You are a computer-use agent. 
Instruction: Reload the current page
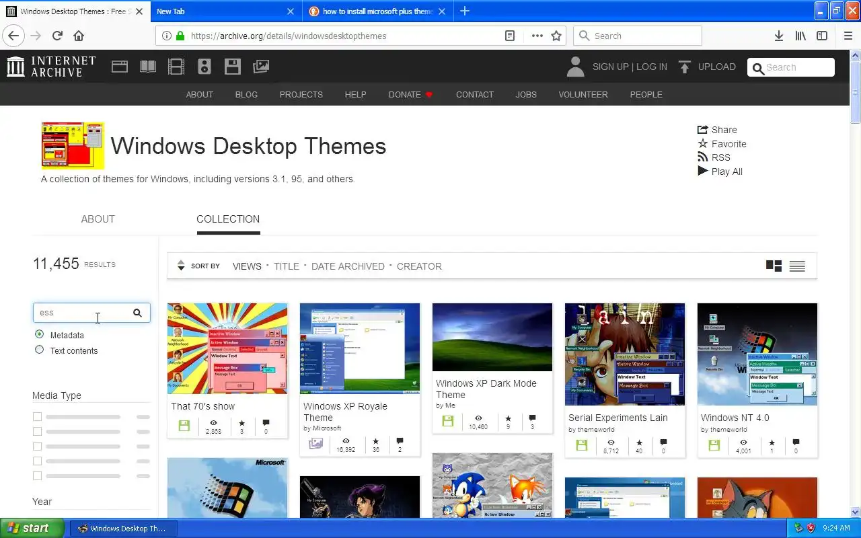point(57,36)
